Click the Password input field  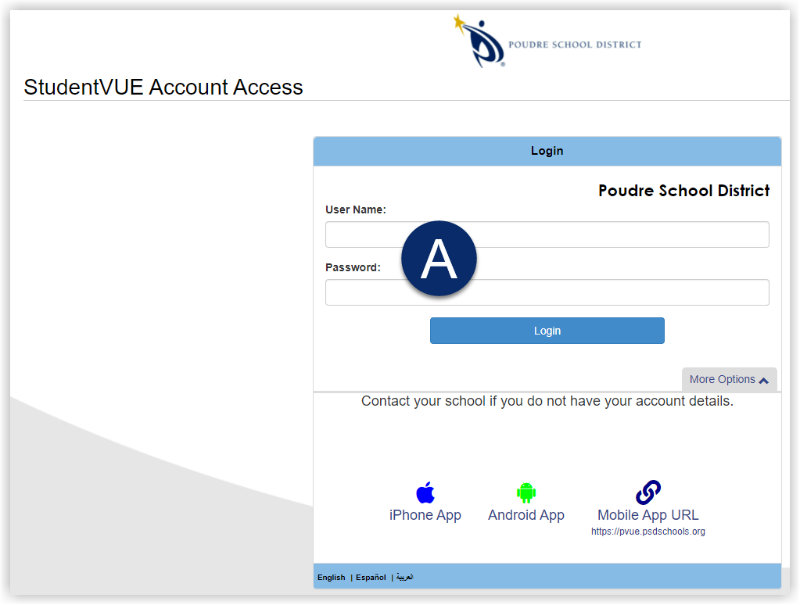(547, 292)
